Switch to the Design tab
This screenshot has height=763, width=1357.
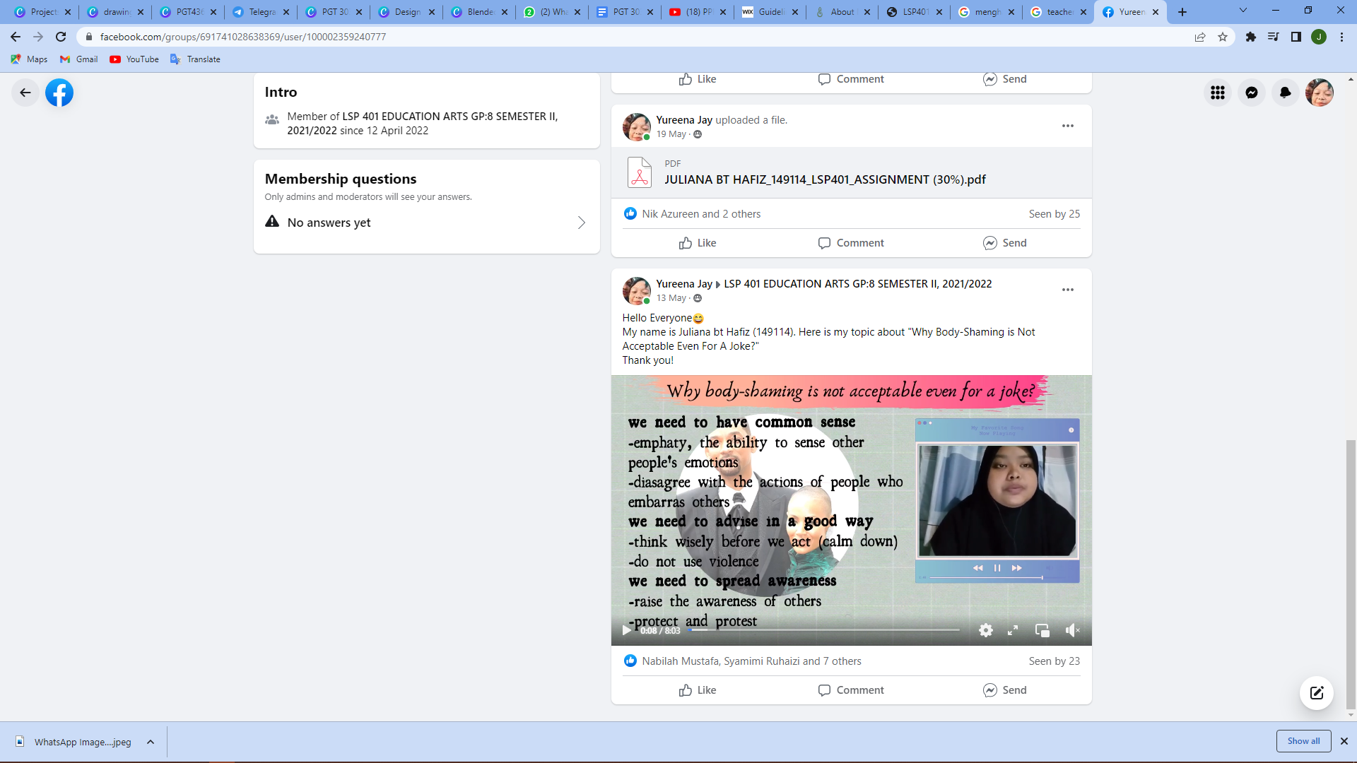click(x=406, y=12)
